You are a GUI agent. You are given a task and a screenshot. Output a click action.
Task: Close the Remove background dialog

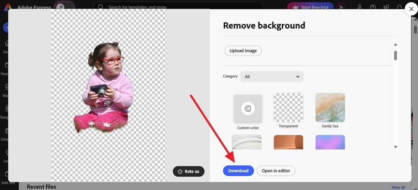411,9
